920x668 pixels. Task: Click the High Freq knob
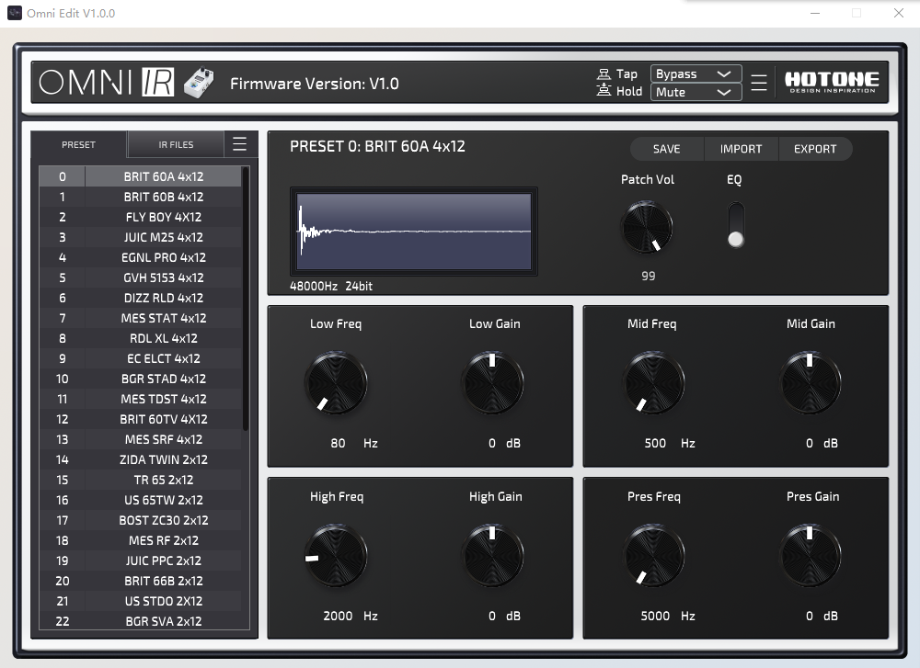336,556
